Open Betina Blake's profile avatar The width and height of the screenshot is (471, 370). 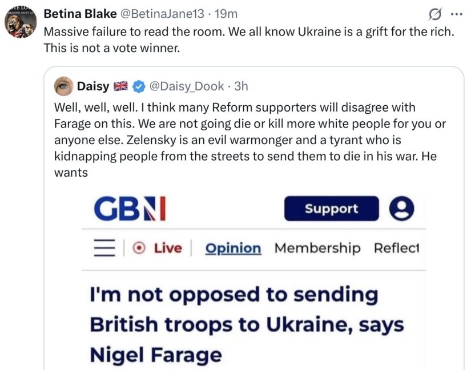point(21,22)
